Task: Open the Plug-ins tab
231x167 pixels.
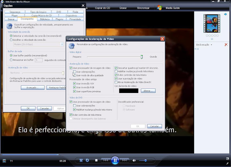Action: click(x=59, y=19)
